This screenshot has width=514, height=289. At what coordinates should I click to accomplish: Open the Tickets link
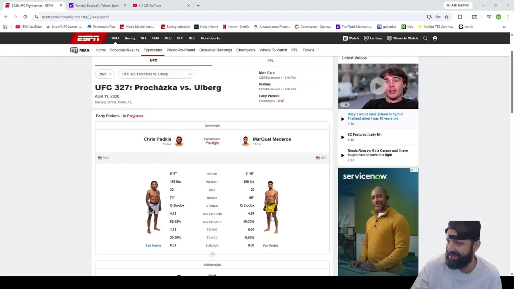coord(310,50)
